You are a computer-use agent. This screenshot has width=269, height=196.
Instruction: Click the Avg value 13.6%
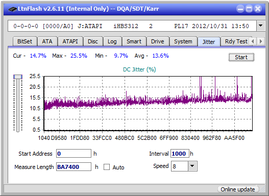(161, 56)
